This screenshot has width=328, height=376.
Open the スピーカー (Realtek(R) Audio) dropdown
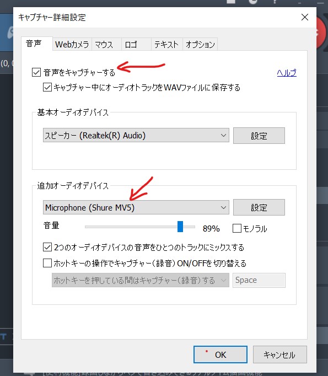click(x=136, y=135)
